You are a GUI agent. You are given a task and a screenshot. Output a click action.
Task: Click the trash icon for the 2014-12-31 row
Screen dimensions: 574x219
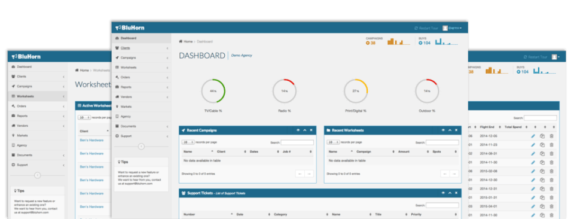pos(552,189)
